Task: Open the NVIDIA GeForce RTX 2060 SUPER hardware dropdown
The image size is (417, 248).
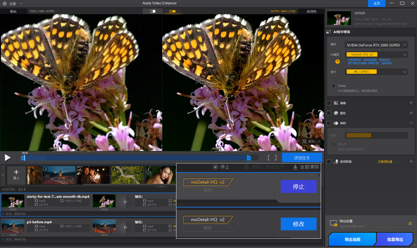Action: 376,45
